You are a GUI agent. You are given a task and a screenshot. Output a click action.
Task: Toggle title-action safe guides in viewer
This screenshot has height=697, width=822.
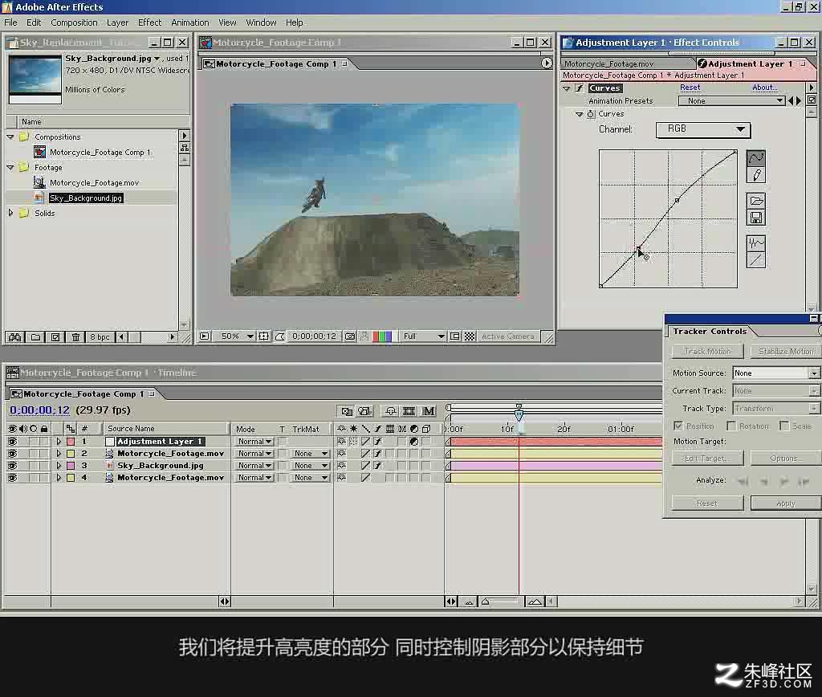pos(263,336)
